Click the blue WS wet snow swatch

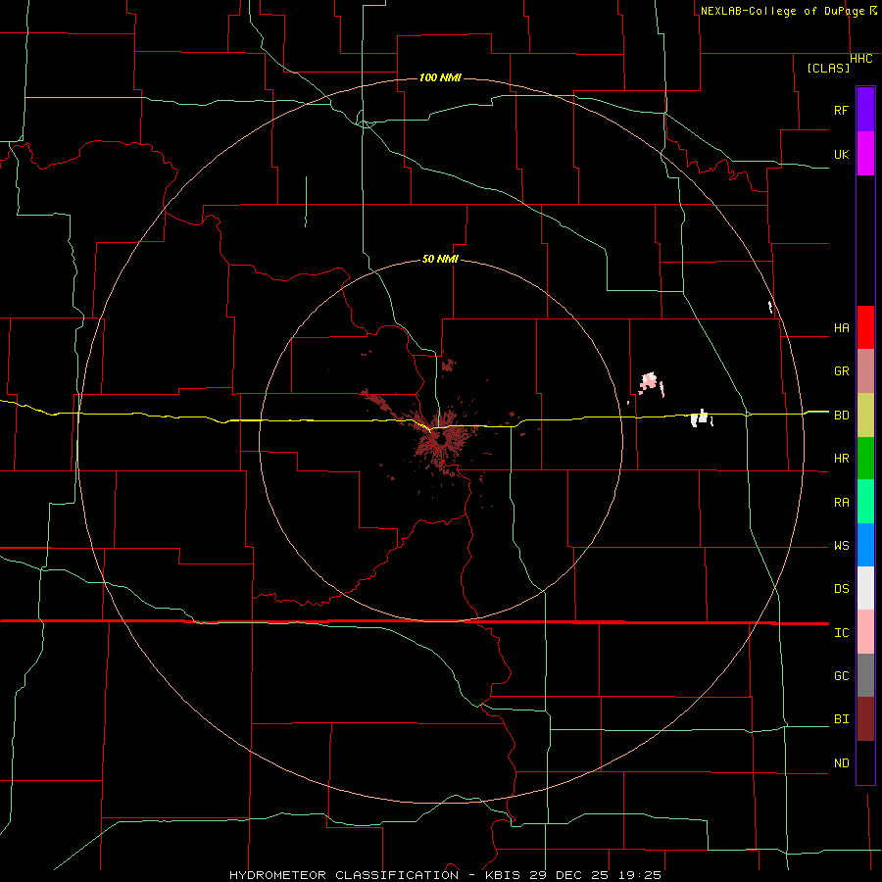pos(865,545)
